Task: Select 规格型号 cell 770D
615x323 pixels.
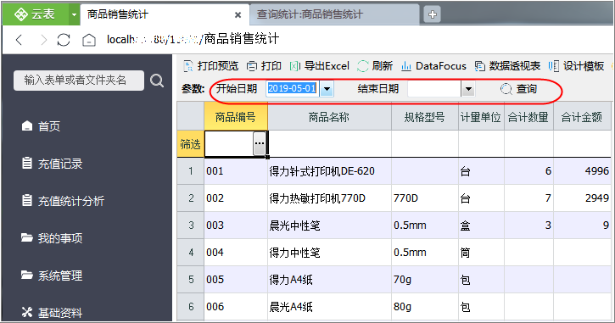Action: [425, 198]
